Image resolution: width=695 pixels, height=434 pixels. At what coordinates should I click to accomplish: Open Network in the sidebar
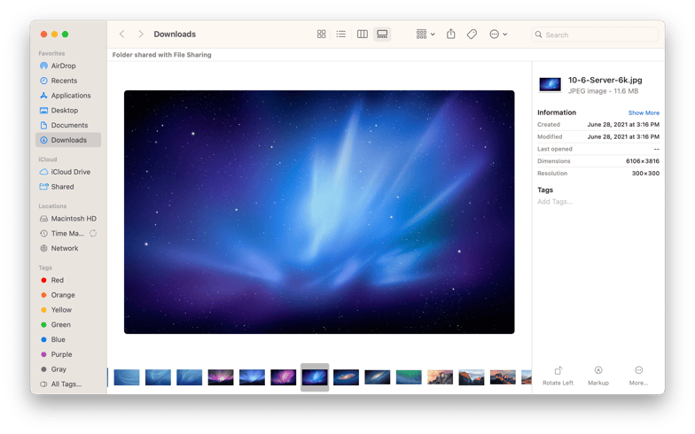click(x=67, y=248)
